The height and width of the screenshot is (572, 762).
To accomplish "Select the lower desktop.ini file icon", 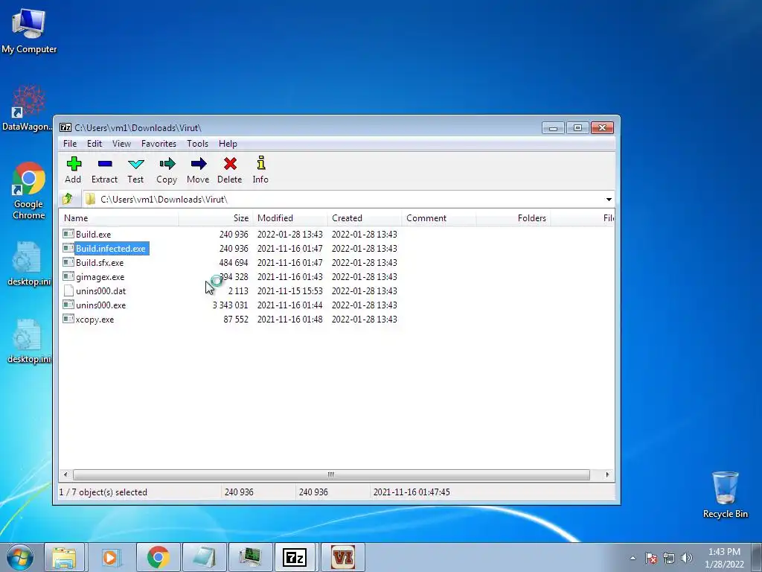I will [29, 341].
